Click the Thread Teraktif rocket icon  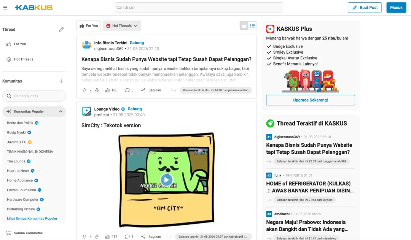(x=270, y=123)
